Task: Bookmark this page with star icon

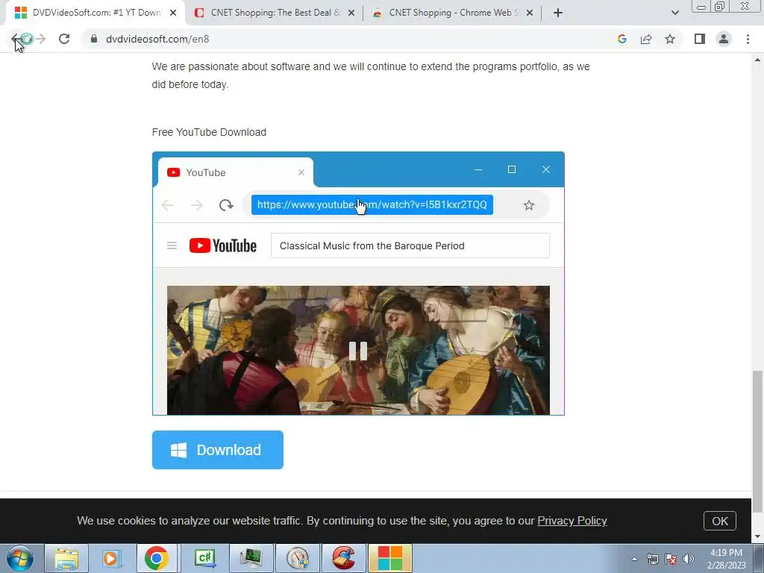Action: [670, 39]
